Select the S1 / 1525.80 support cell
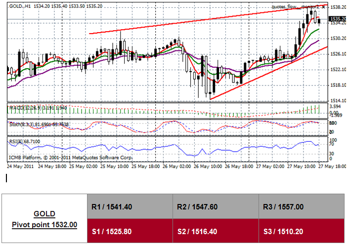Image resolution: width=349 pixels, height=246 pixels. 130,231
